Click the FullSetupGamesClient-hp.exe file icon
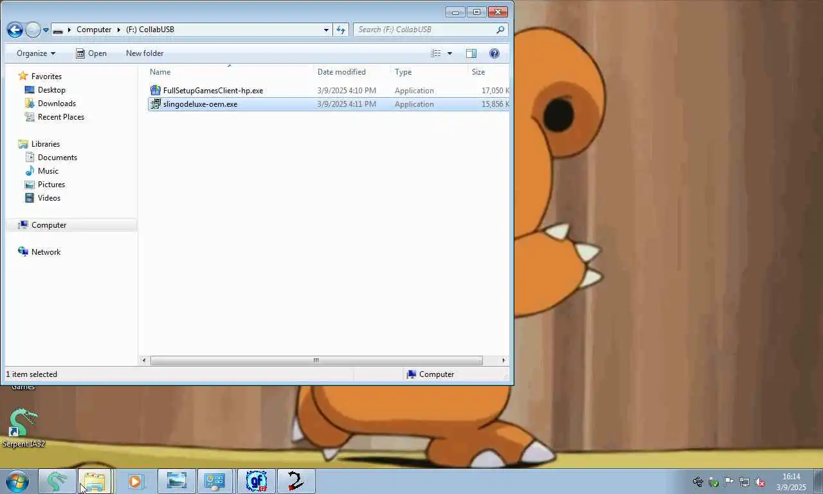 [155, 91]
